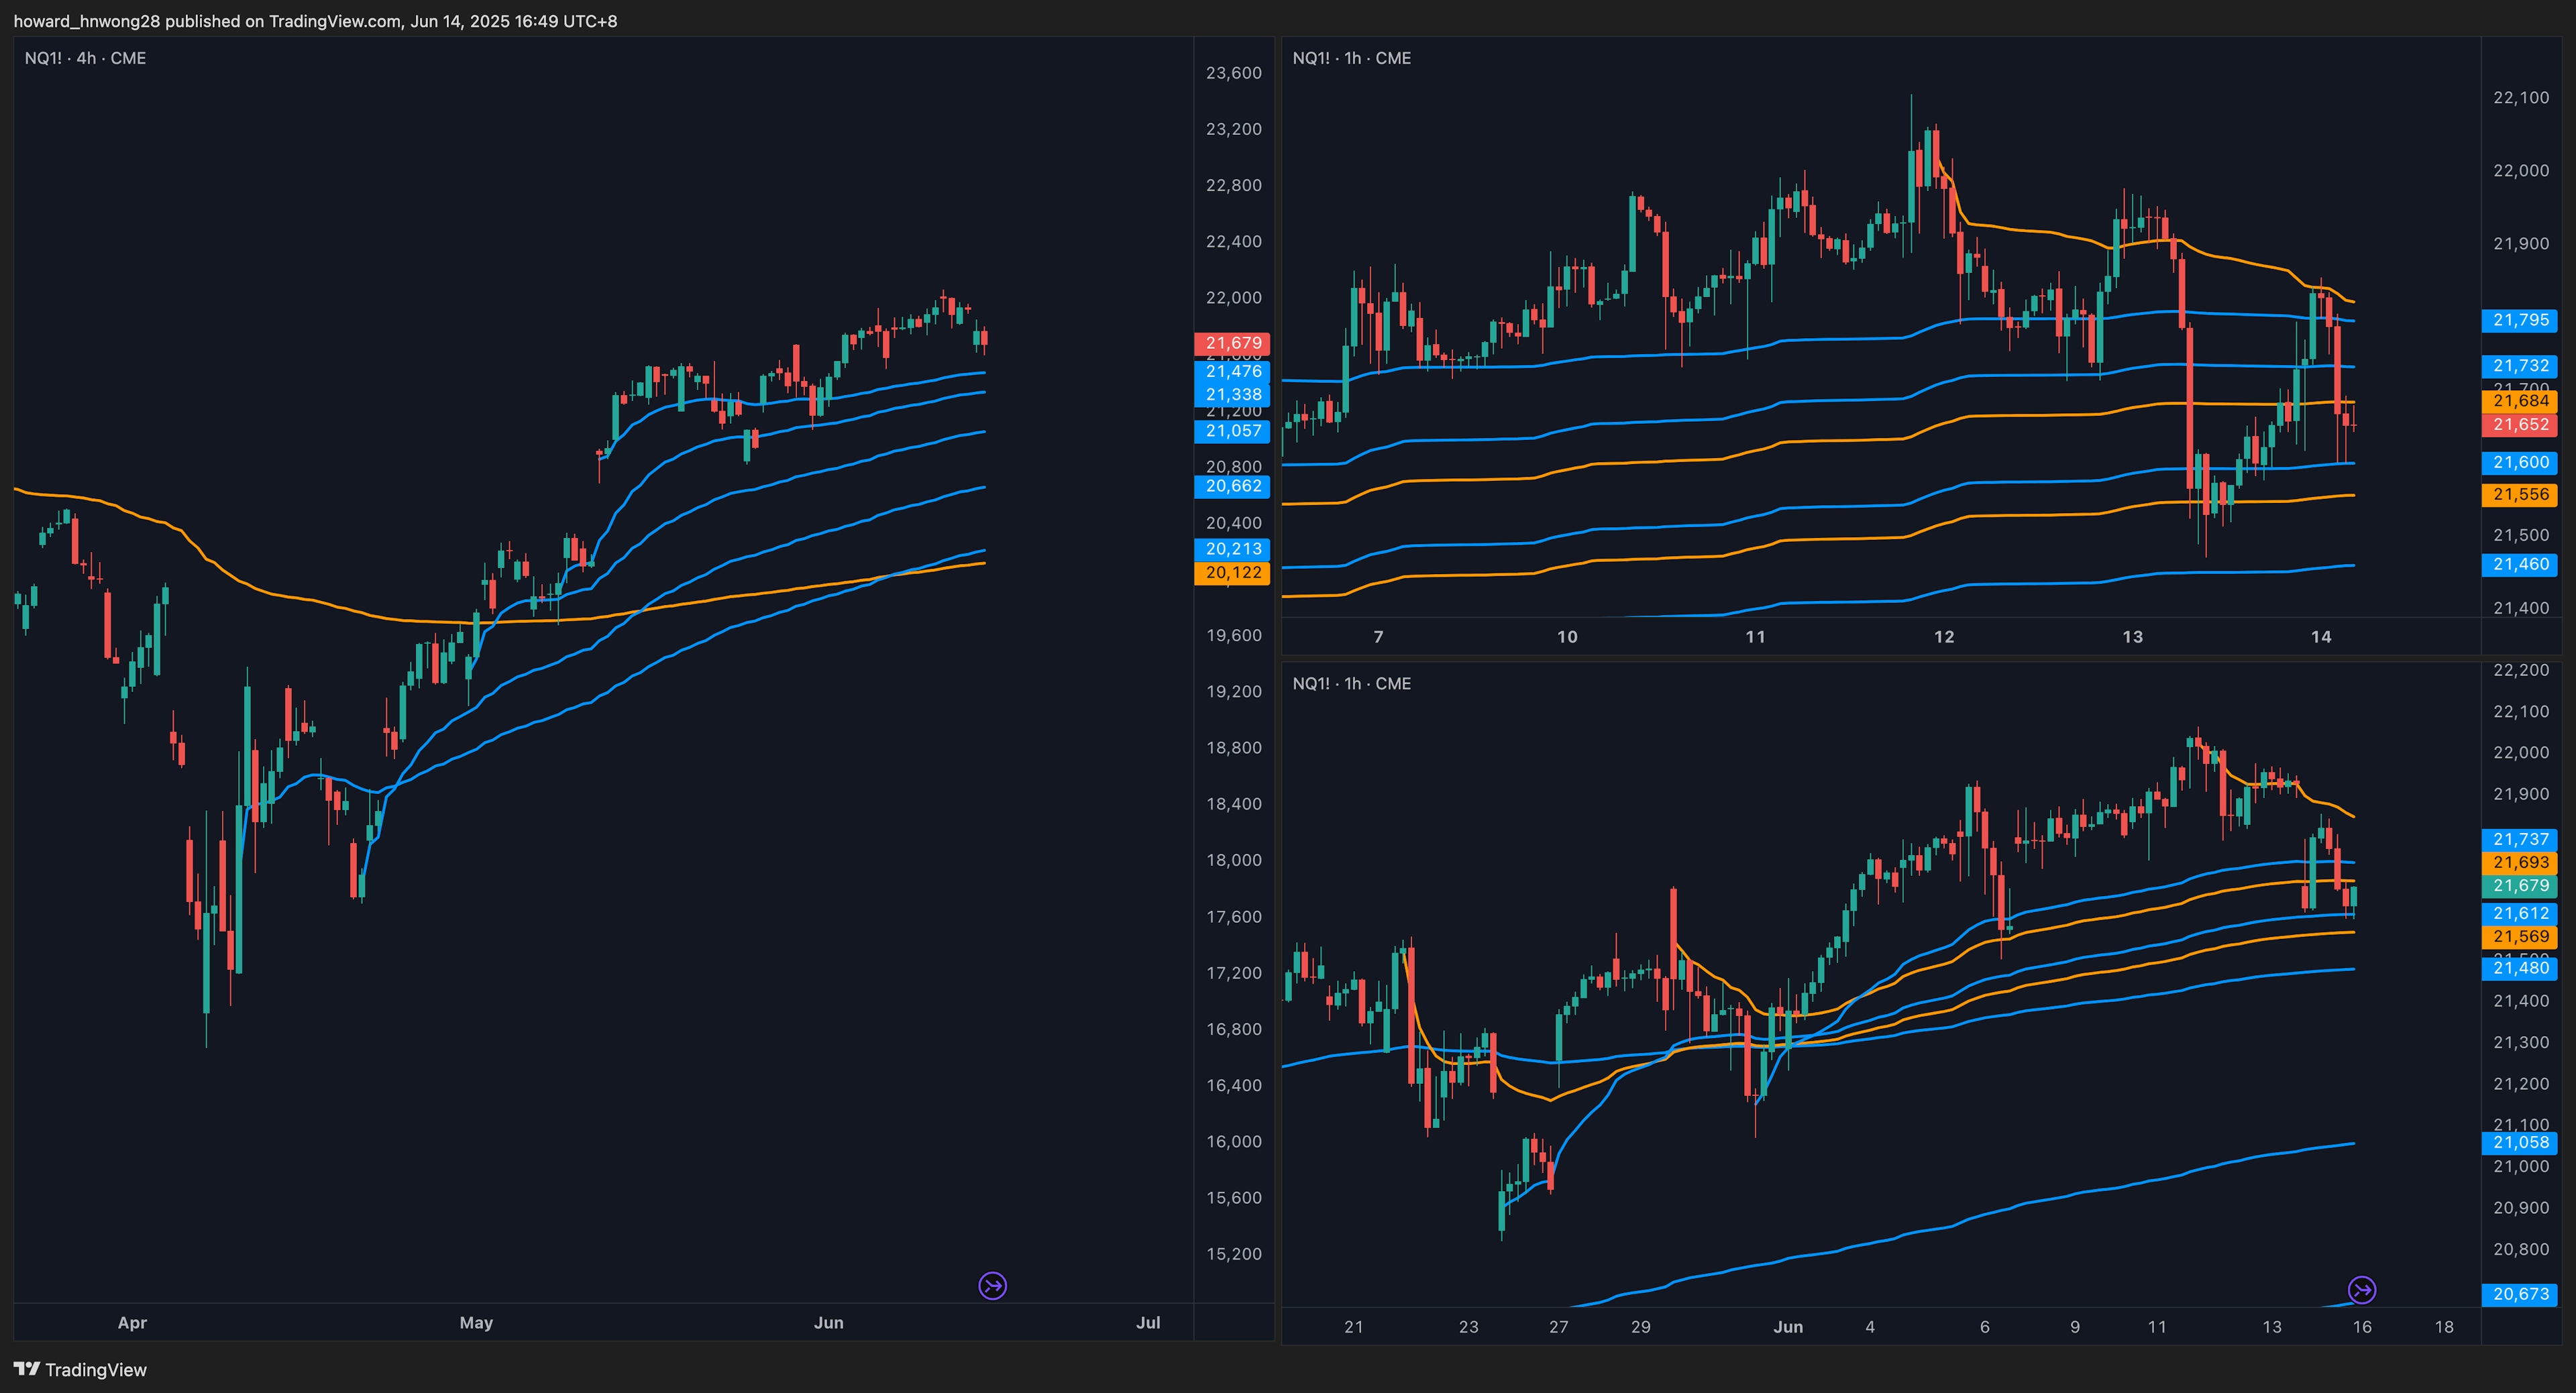This screenshot has height=1393, width=2576.
Task: Click the TradingView logo at bottom left
Action: tap(80, 1370)
